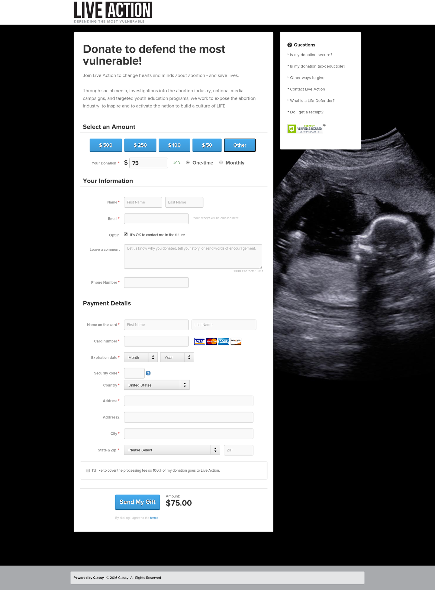Click the security code help icon
The image size is (435, 590).
tap(148, 373)
